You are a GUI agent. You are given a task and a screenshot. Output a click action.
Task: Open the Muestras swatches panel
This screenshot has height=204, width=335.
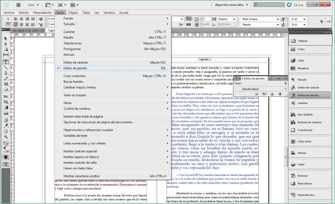[x=303, y=68]
